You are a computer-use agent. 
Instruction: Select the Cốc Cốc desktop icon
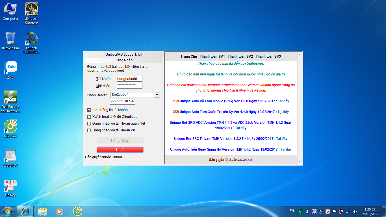tap(10, 129)
